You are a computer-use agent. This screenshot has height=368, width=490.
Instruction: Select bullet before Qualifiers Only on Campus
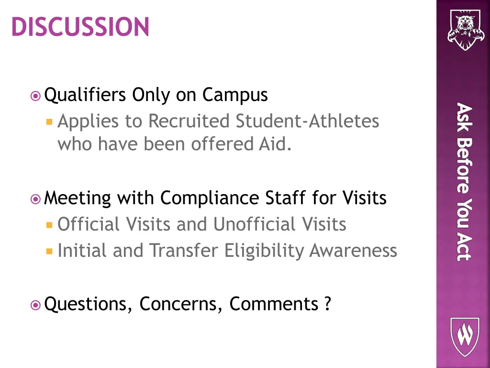35,96
